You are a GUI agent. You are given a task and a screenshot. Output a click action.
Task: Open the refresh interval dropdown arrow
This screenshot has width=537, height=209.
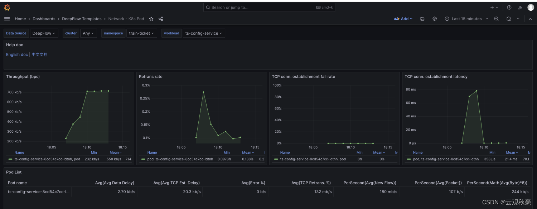(x=518, y=19)
